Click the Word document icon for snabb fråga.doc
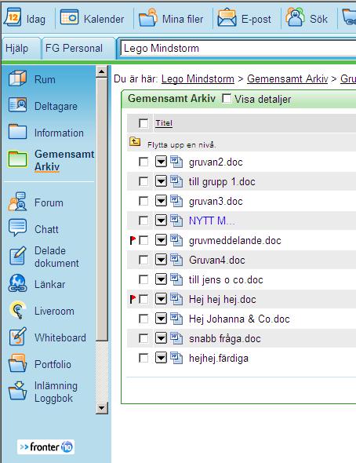 (x=176, y=338)
